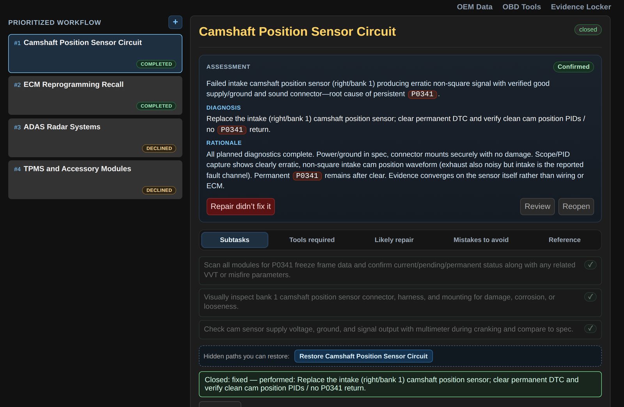Click DECLINED badge on TPMS and Accessory Modules
The width and height of the screenshot is (624, 407).
(159, 190)
